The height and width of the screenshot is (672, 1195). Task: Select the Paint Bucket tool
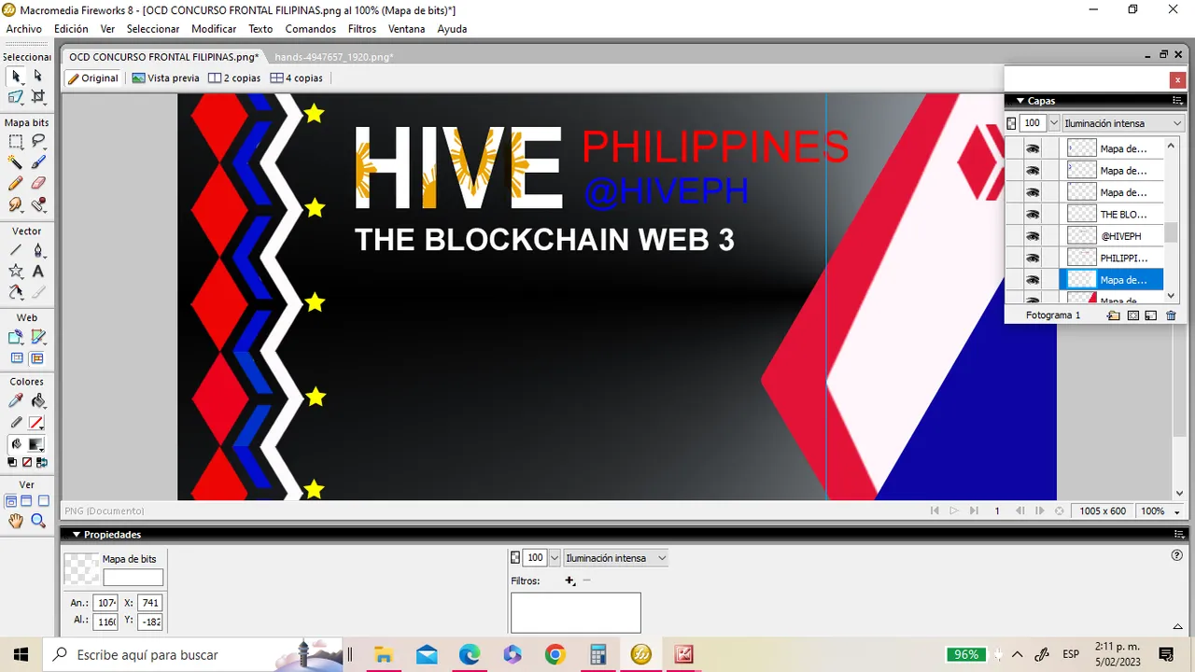(38, 400)
